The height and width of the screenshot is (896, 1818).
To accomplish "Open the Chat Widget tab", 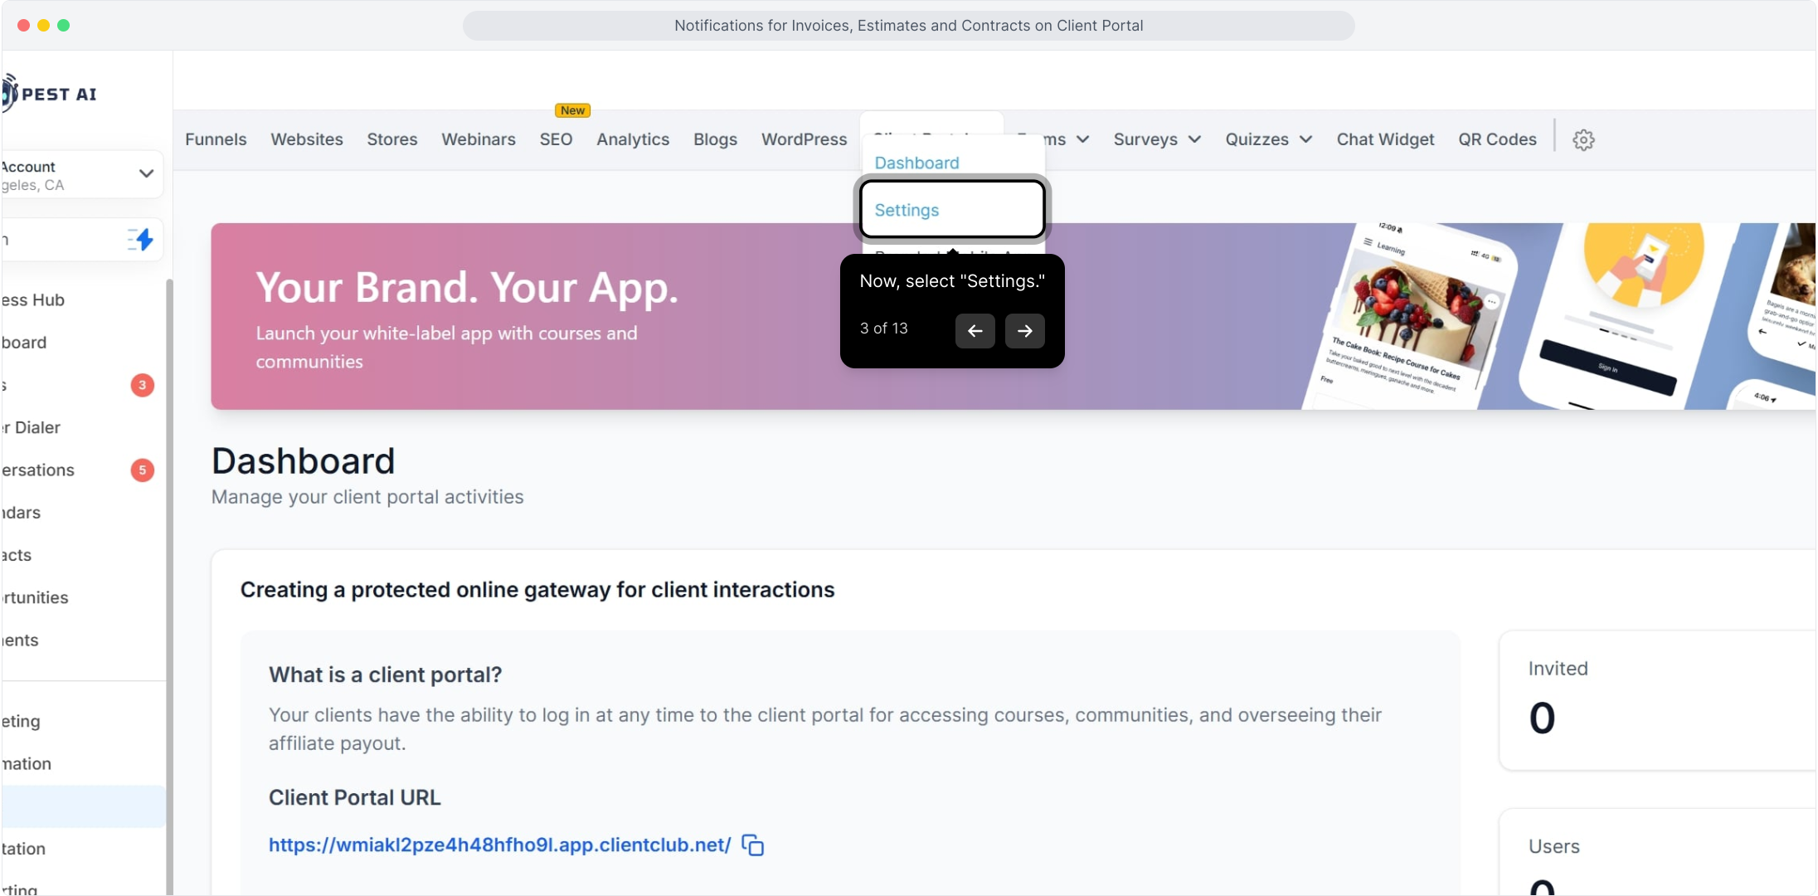I will pyautogui.click(x=1385, y=139).
